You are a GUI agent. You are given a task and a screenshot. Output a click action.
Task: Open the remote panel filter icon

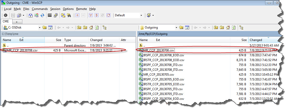click(x=187, y=27)
